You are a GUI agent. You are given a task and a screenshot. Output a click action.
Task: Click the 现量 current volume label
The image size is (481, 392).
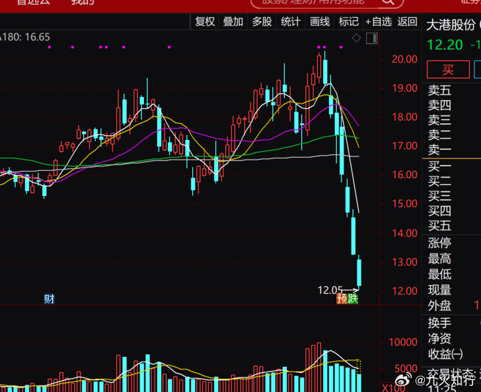click(x=439, y=290)
